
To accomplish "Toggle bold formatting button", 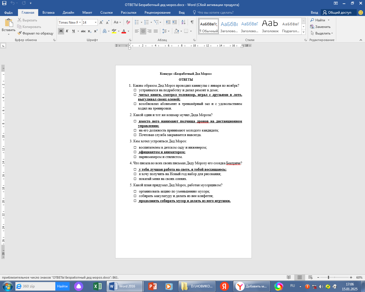I will 61,31.
